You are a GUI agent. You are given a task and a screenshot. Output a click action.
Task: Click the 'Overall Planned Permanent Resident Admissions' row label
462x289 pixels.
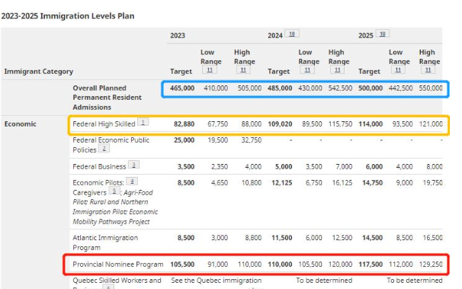coord(107,98)
